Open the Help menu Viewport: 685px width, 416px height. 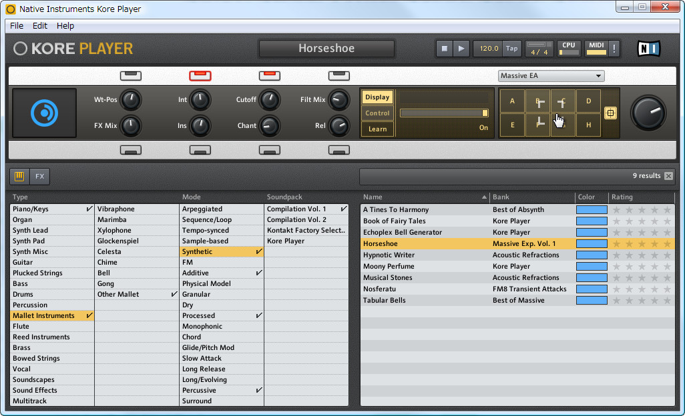(65, 26)
